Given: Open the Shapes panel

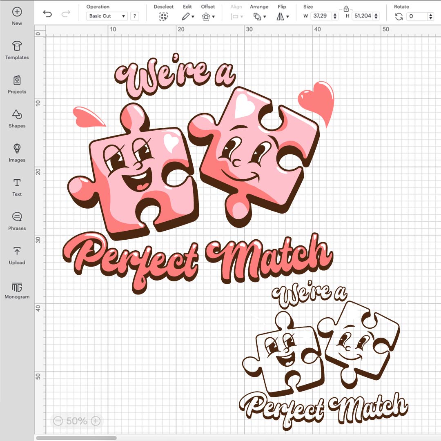Looking at the screenshot, I should click(x=17, y=119).
